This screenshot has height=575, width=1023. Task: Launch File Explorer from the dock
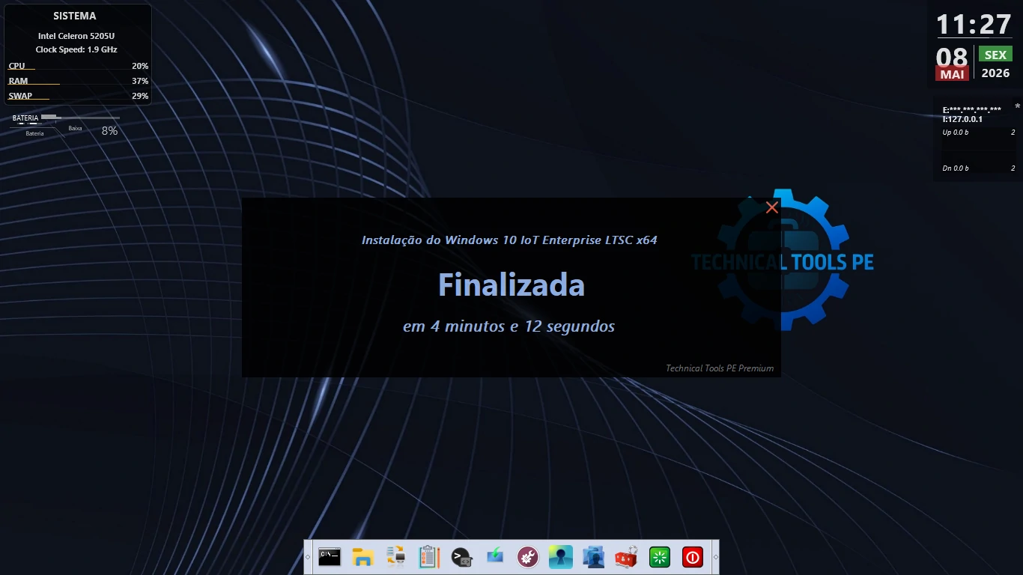362,557
